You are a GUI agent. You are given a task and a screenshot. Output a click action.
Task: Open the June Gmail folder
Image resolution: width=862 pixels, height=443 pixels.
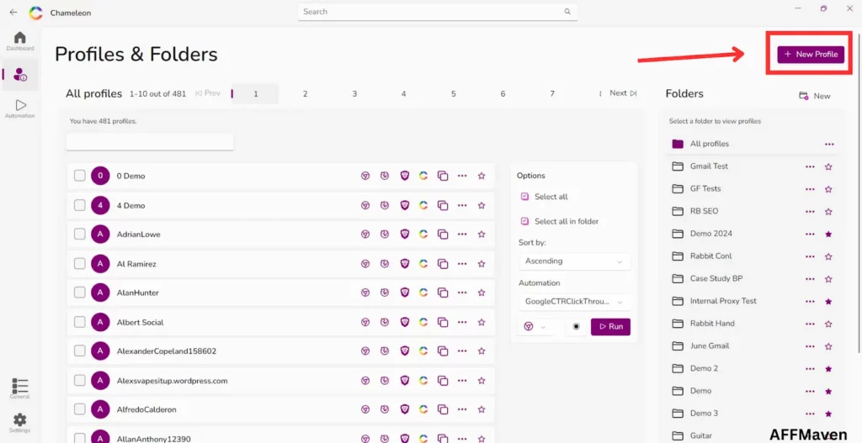(x=709, y=346)
